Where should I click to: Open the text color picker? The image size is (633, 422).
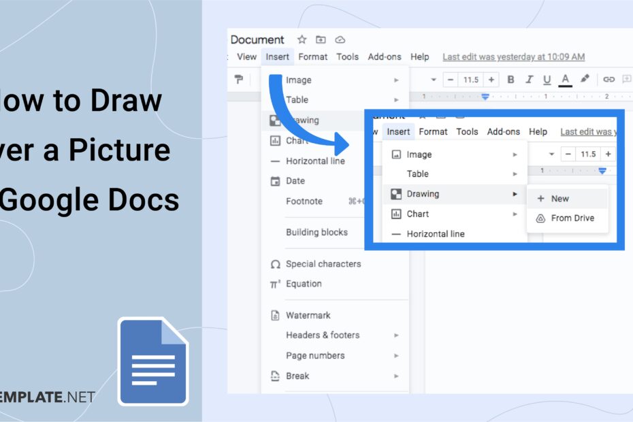tap(565, 80)
